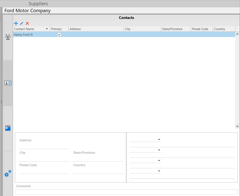Click the value field beside second dropdown
Image resolution: width=240 pixels, height=196 pixels.
tap(182, 155)
